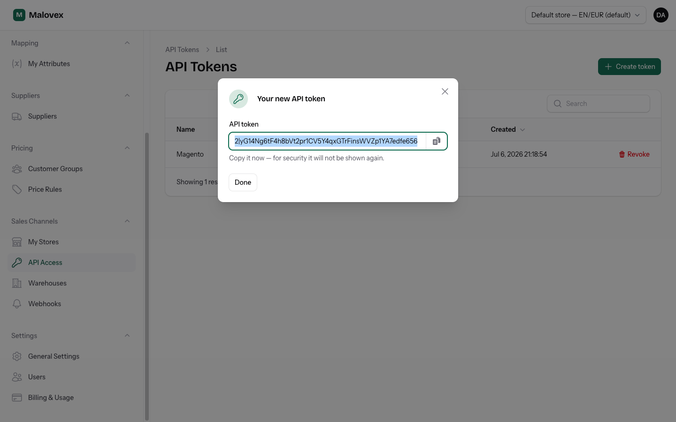Open My Stores page
Image resolution: width=676 pixels, height=422 pixels.
(x=71, y=242)
